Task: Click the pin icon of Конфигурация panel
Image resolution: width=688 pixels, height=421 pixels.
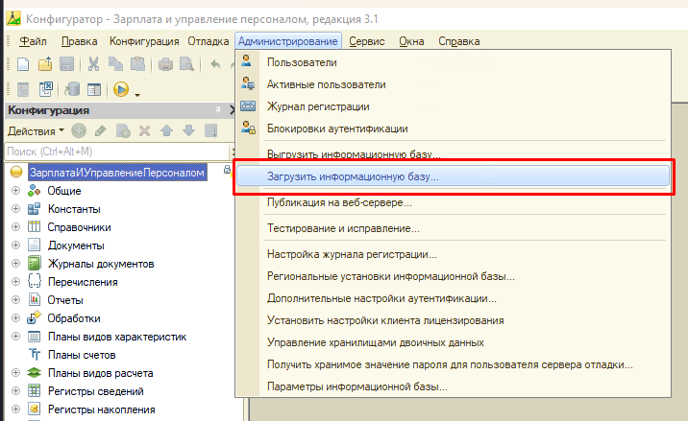Action: 218,110
